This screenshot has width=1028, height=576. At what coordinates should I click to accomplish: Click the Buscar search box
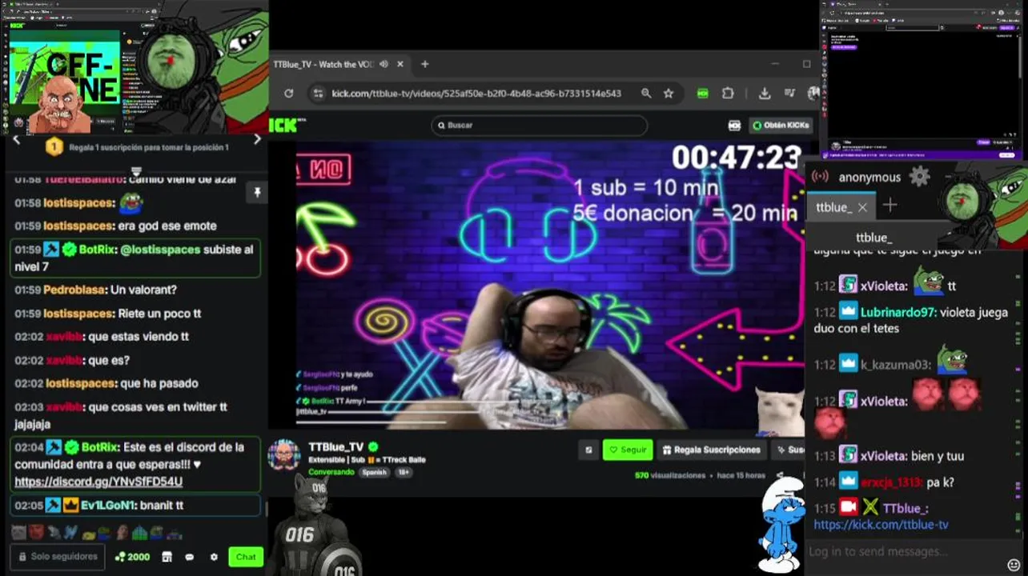click(x=539, y=125)
